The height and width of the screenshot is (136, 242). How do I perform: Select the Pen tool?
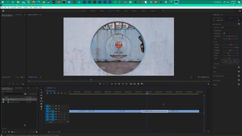41,104
